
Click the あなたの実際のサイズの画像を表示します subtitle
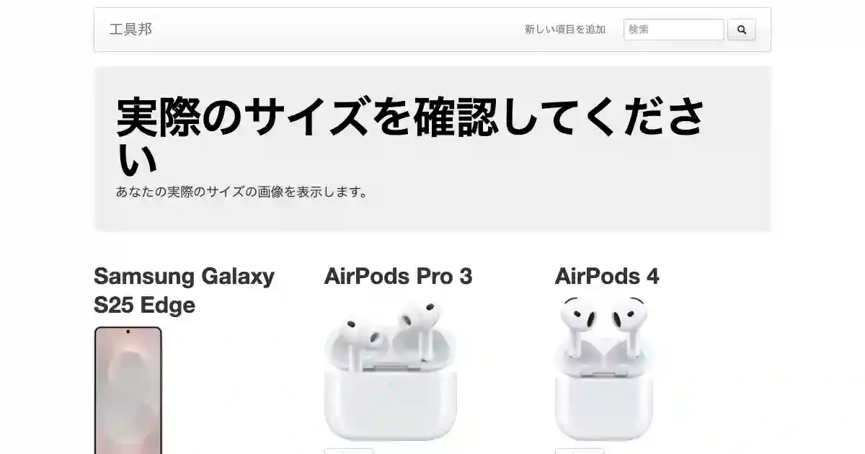point(242,192)
